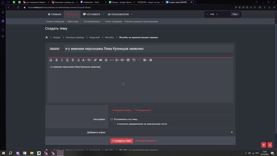Open File Explorer from the taskbar

(32, 153)
